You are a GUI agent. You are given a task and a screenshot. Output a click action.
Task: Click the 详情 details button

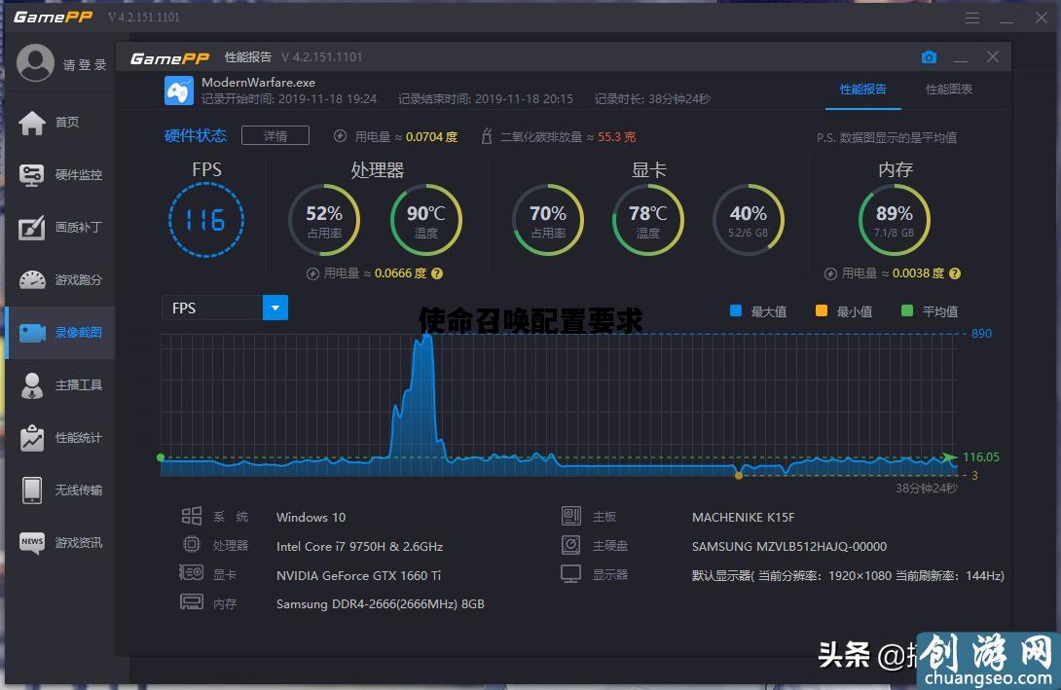pyautogui.click(x=275, y=136)
